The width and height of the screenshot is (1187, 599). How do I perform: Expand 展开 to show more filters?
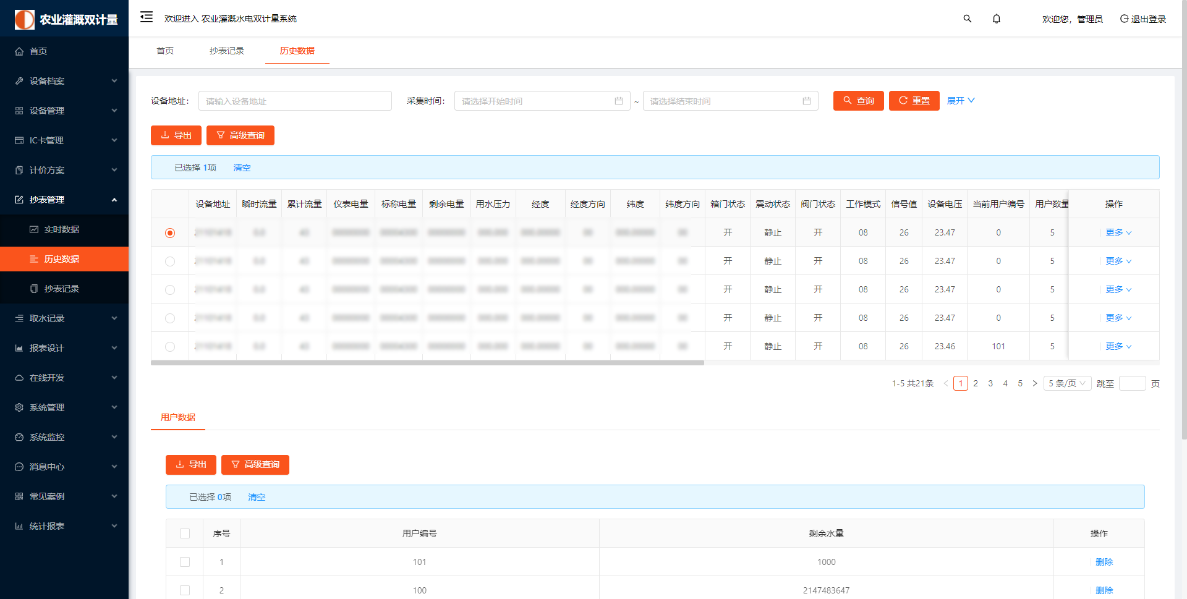960,101
